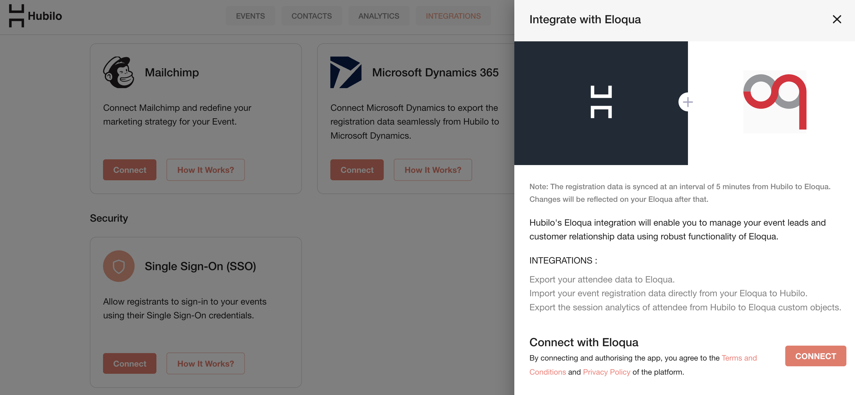Click the Microsoft Dynamics card description text
The width and height of the screenshot is (855, 395).
[414, 121]
